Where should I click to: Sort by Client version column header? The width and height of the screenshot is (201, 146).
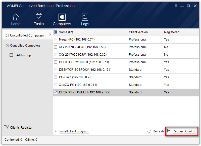click(138, 32)
